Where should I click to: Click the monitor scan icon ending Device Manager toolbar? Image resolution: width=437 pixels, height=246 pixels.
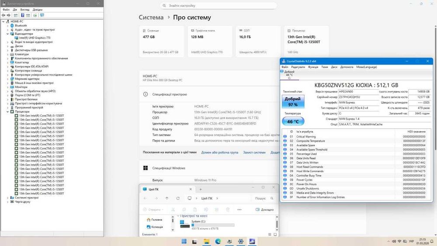pos(42,15)
